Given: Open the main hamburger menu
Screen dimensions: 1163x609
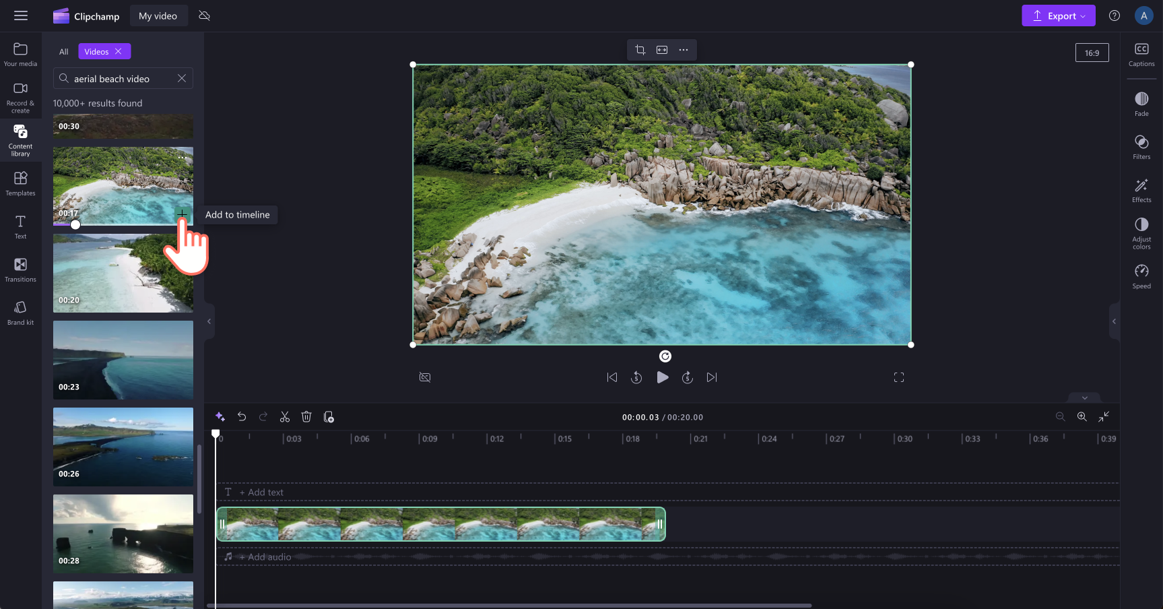Looking at the screenshot, I should point(21,15).
